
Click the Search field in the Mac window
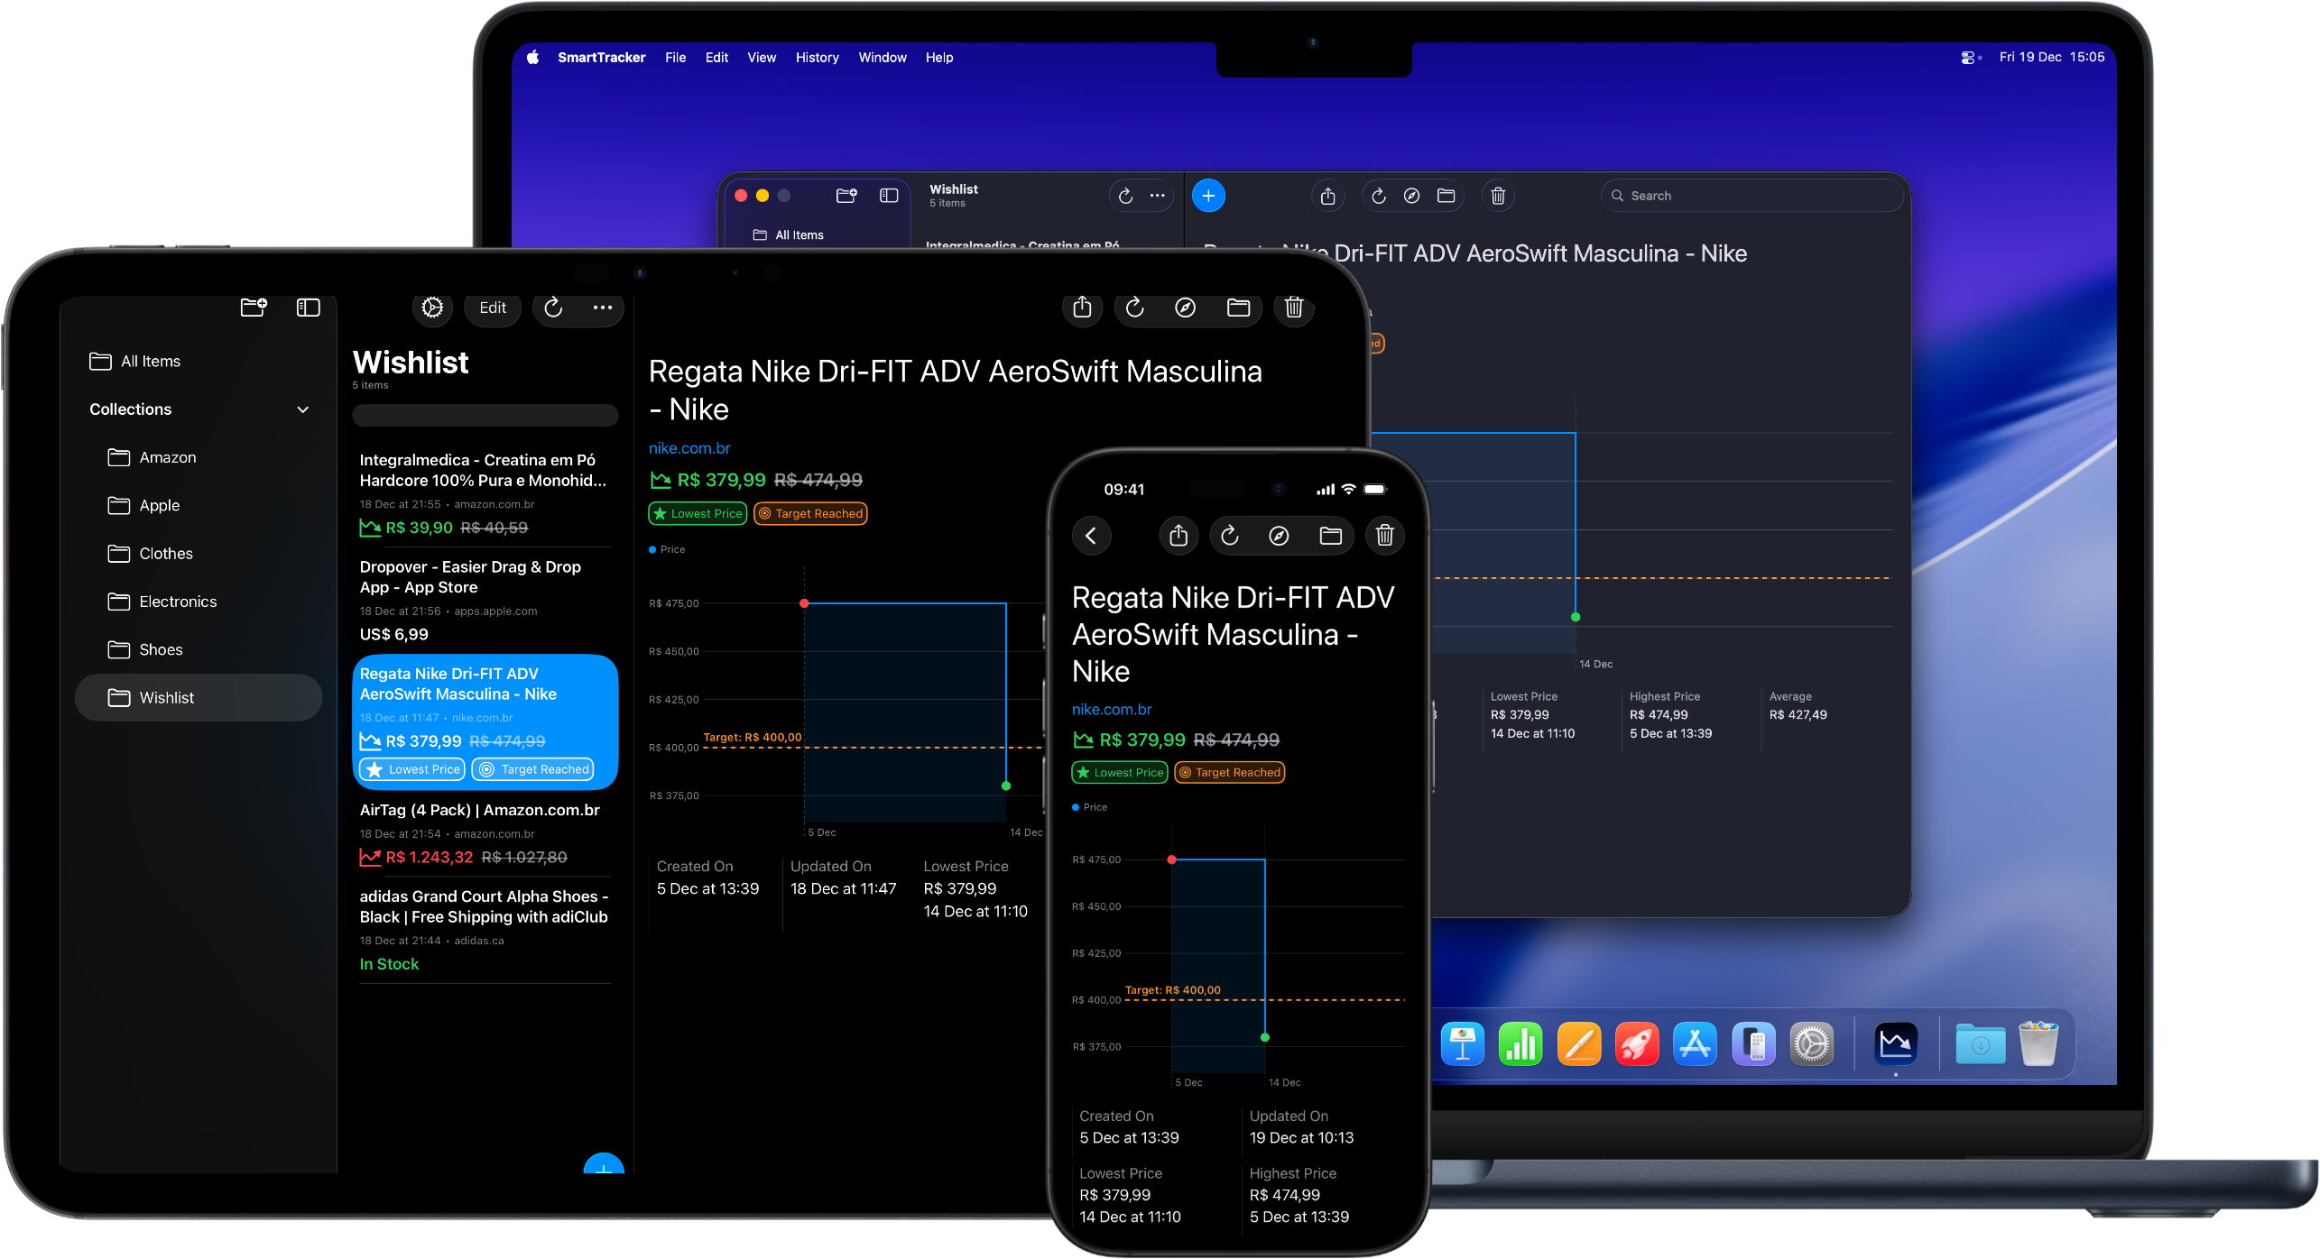click(1752, 196)
